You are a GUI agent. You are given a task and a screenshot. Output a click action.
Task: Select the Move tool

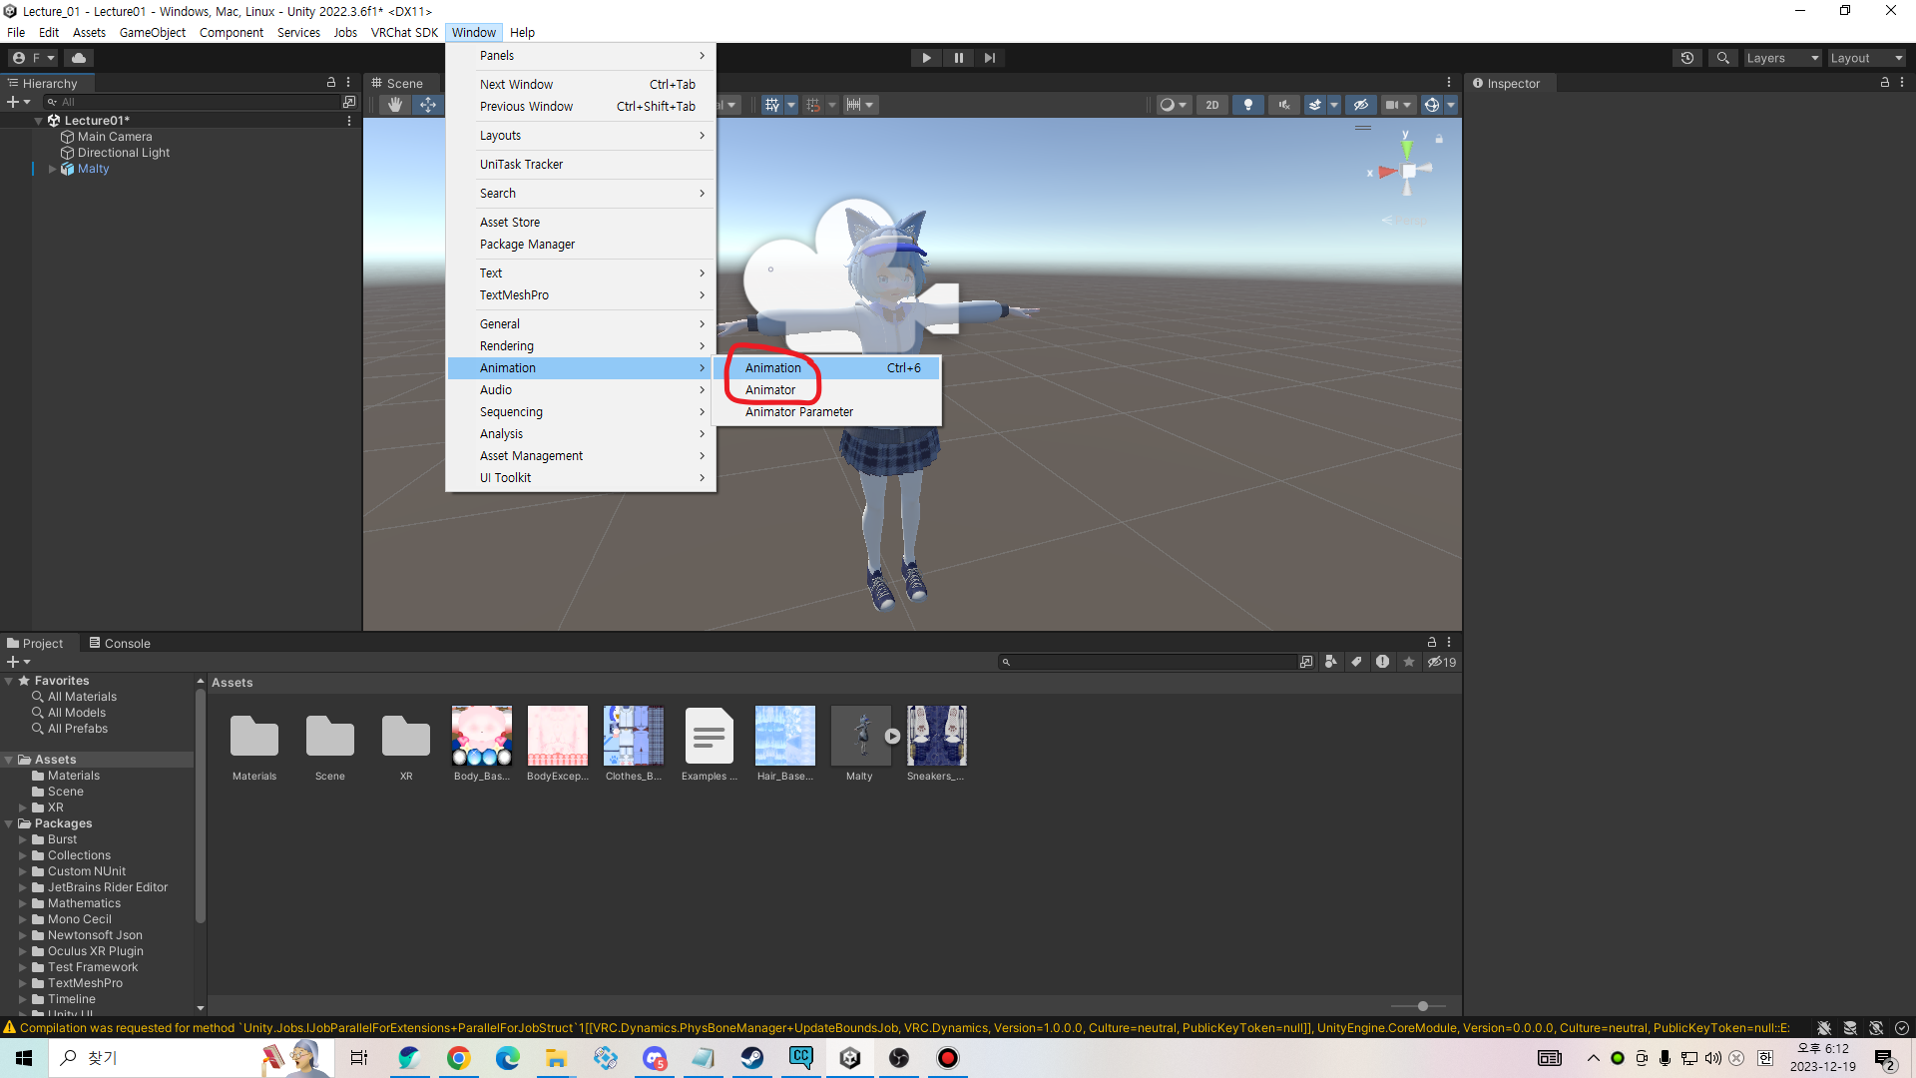[427, 105]
